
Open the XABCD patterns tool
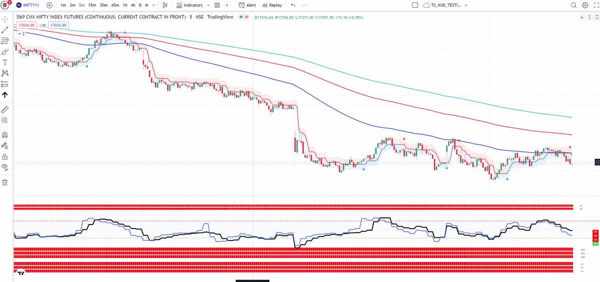[x=5, y=73]
